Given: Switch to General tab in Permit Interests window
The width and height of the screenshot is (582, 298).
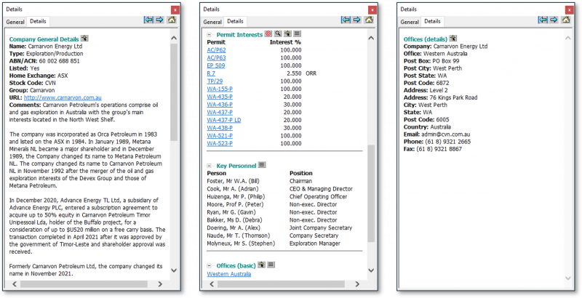Looking at the screenshot, I should click(x=212, y=22).
